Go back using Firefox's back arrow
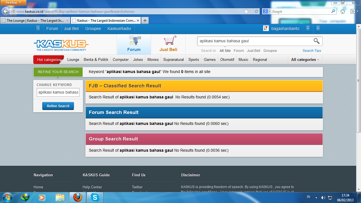The image size is (361, 203). [5, 12]
